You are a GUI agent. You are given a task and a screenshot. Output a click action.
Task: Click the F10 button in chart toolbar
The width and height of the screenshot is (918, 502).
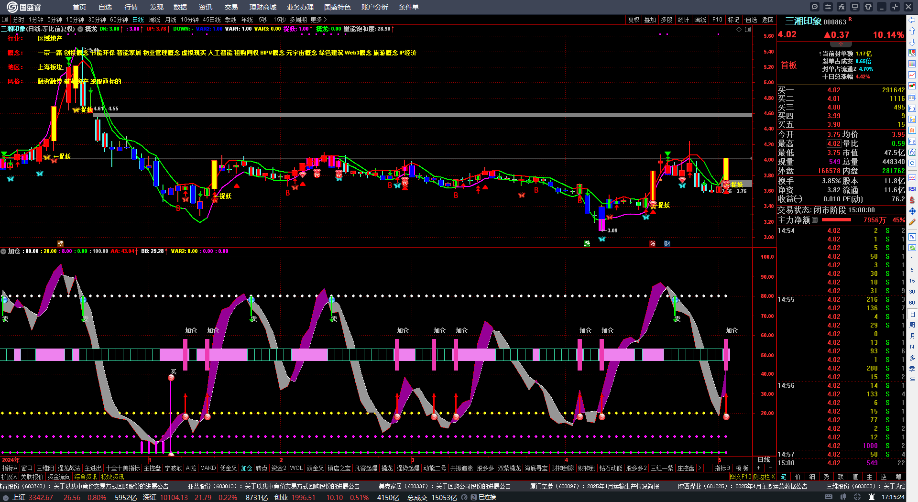click(x=717, y=20)
